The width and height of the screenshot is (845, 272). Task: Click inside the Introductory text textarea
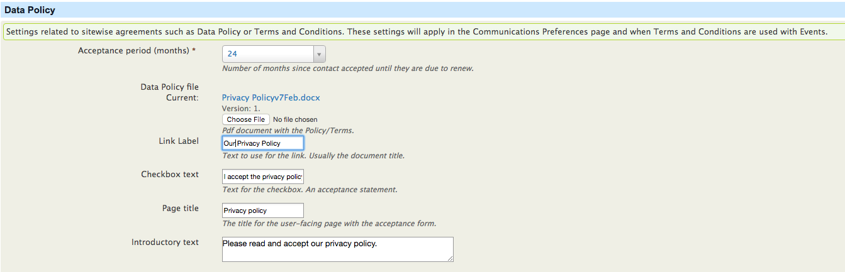[338, 249]
